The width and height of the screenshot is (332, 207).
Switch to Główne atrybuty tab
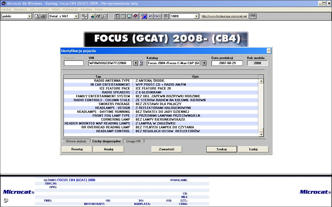pos(76,141)
